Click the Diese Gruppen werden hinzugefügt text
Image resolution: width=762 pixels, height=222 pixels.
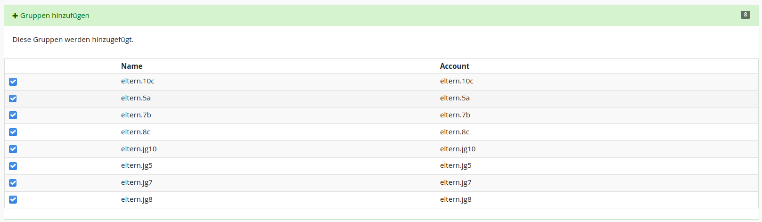[73, 40]
